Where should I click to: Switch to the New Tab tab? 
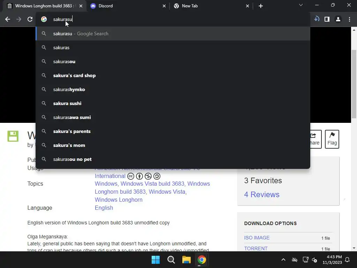212,6
